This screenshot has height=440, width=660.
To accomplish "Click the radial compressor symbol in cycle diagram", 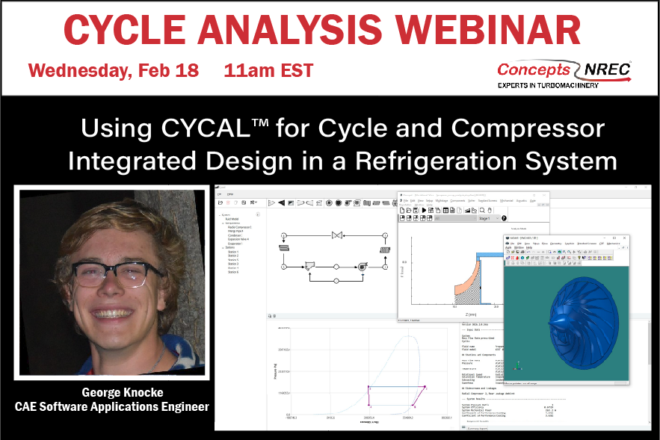I will click(362, 266).
